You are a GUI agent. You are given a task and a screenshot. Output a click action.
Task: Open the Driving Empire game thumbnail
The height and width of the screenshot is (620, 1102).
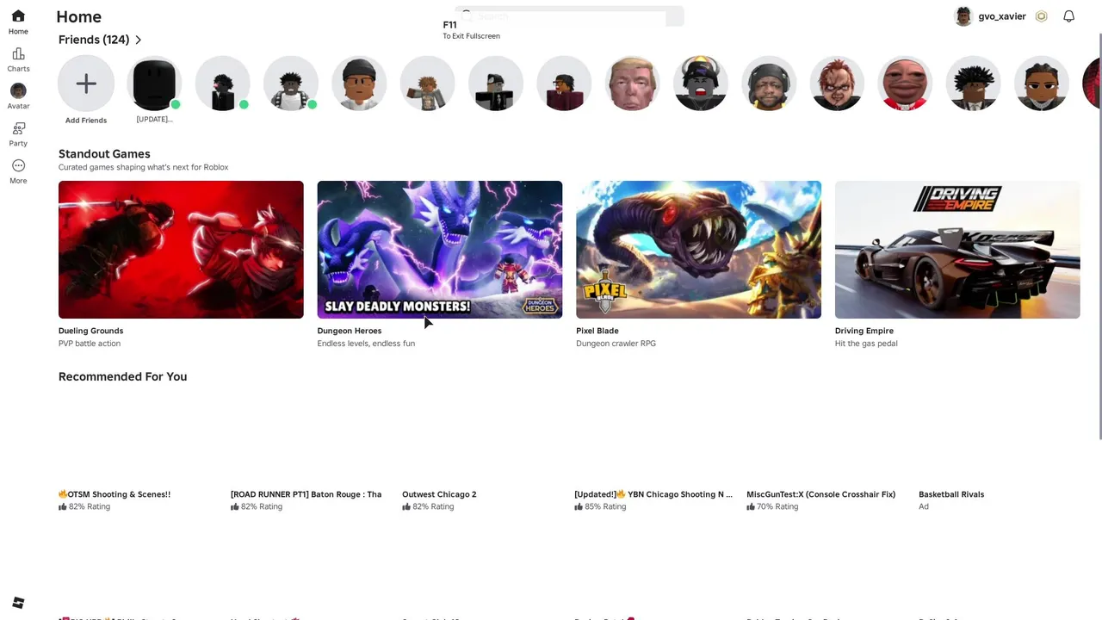[957, 250]
